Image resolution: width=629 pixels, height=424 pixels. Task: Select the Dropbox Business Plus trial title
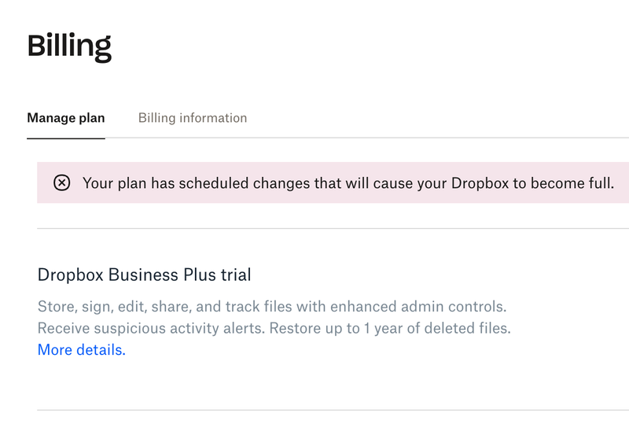[x=144, y=275]
